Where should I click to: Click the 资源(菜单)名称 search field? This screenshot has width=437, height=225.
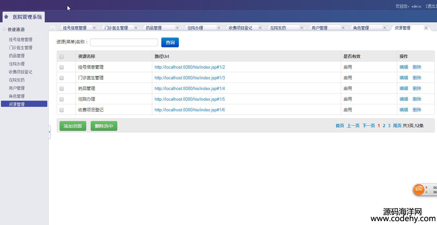[124, 42]
